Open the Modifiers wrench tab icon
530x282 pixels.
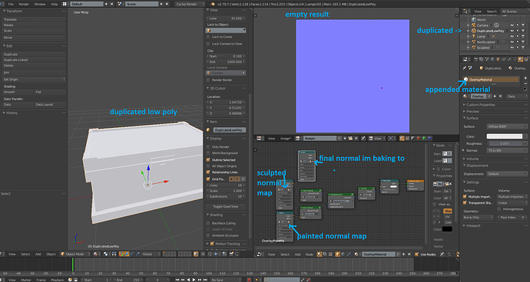click(x=509, y=59)
